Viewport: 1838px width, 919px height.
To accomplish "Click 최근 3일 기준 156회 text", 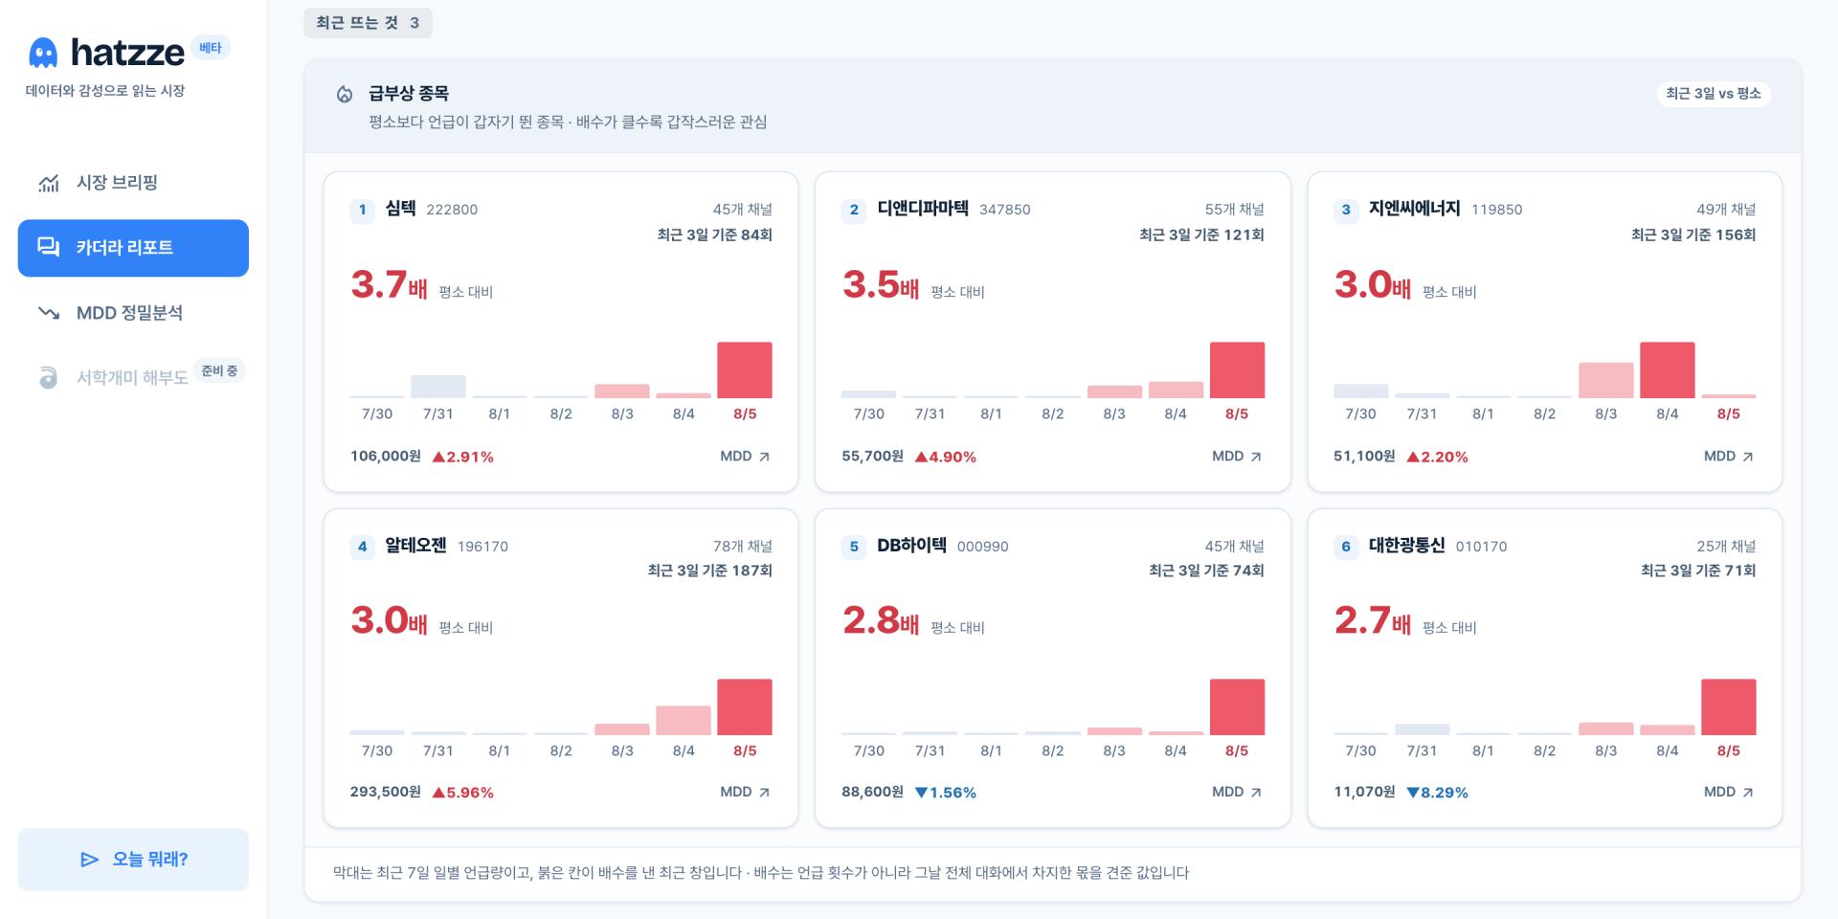I will tap(1693, 235).
